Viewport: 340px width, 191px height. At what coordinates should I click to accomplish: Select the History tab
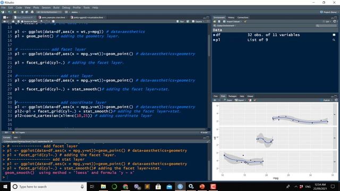coord(231,18)
